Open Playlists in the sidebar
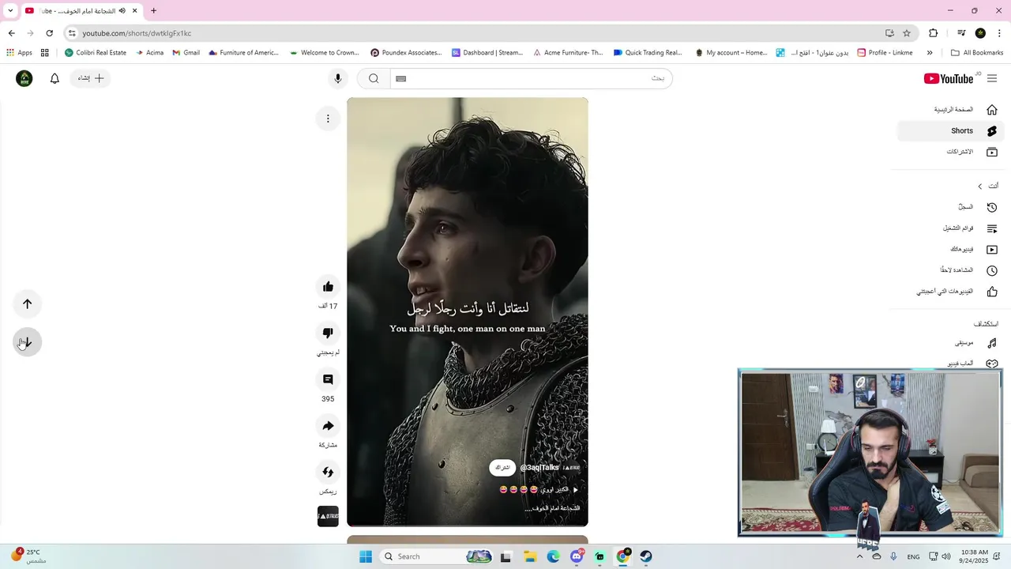 coord(951,228)
